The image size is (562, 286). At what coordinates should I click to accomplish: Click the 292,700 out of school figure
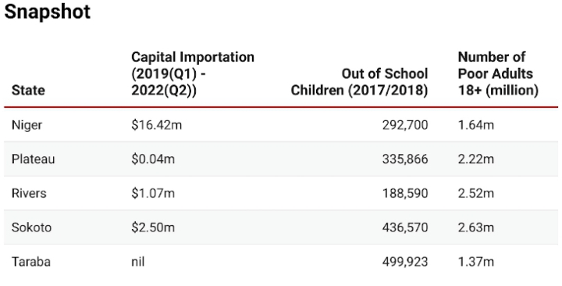(x=405, y=125)
